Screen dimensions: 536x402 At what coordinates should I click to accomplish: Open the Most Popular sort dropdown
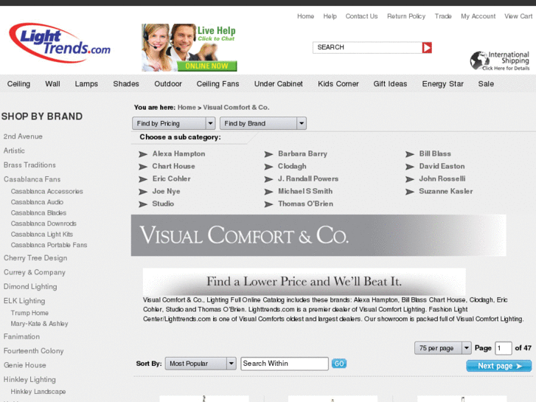click(201, 364)
